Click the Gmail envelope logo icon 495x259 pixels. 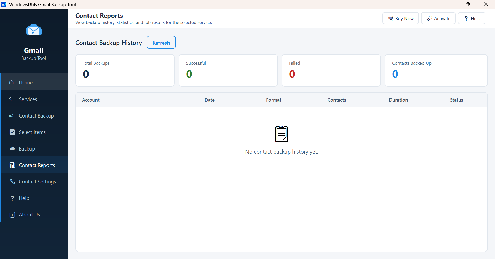click(34, 29)
